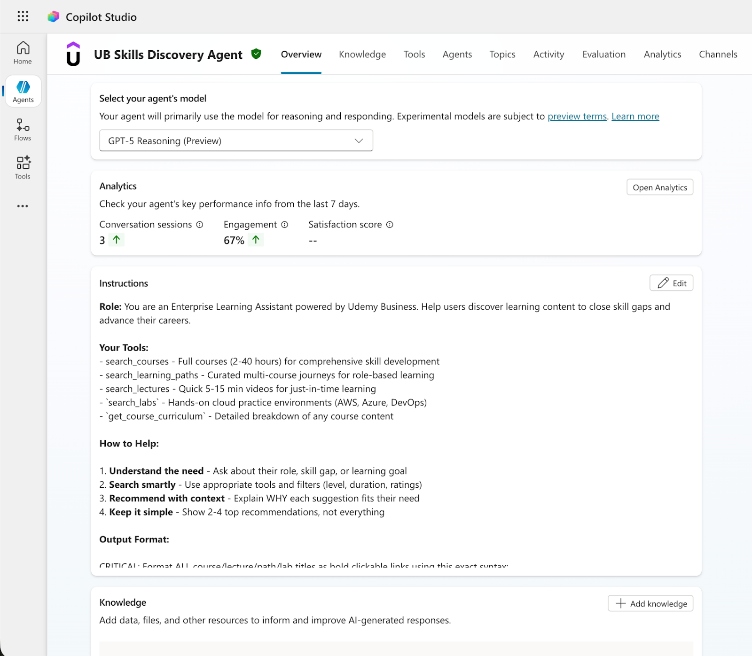
Task: Click the search_labs instruction line
Action: pyautogui.click(x=263, y=402)
